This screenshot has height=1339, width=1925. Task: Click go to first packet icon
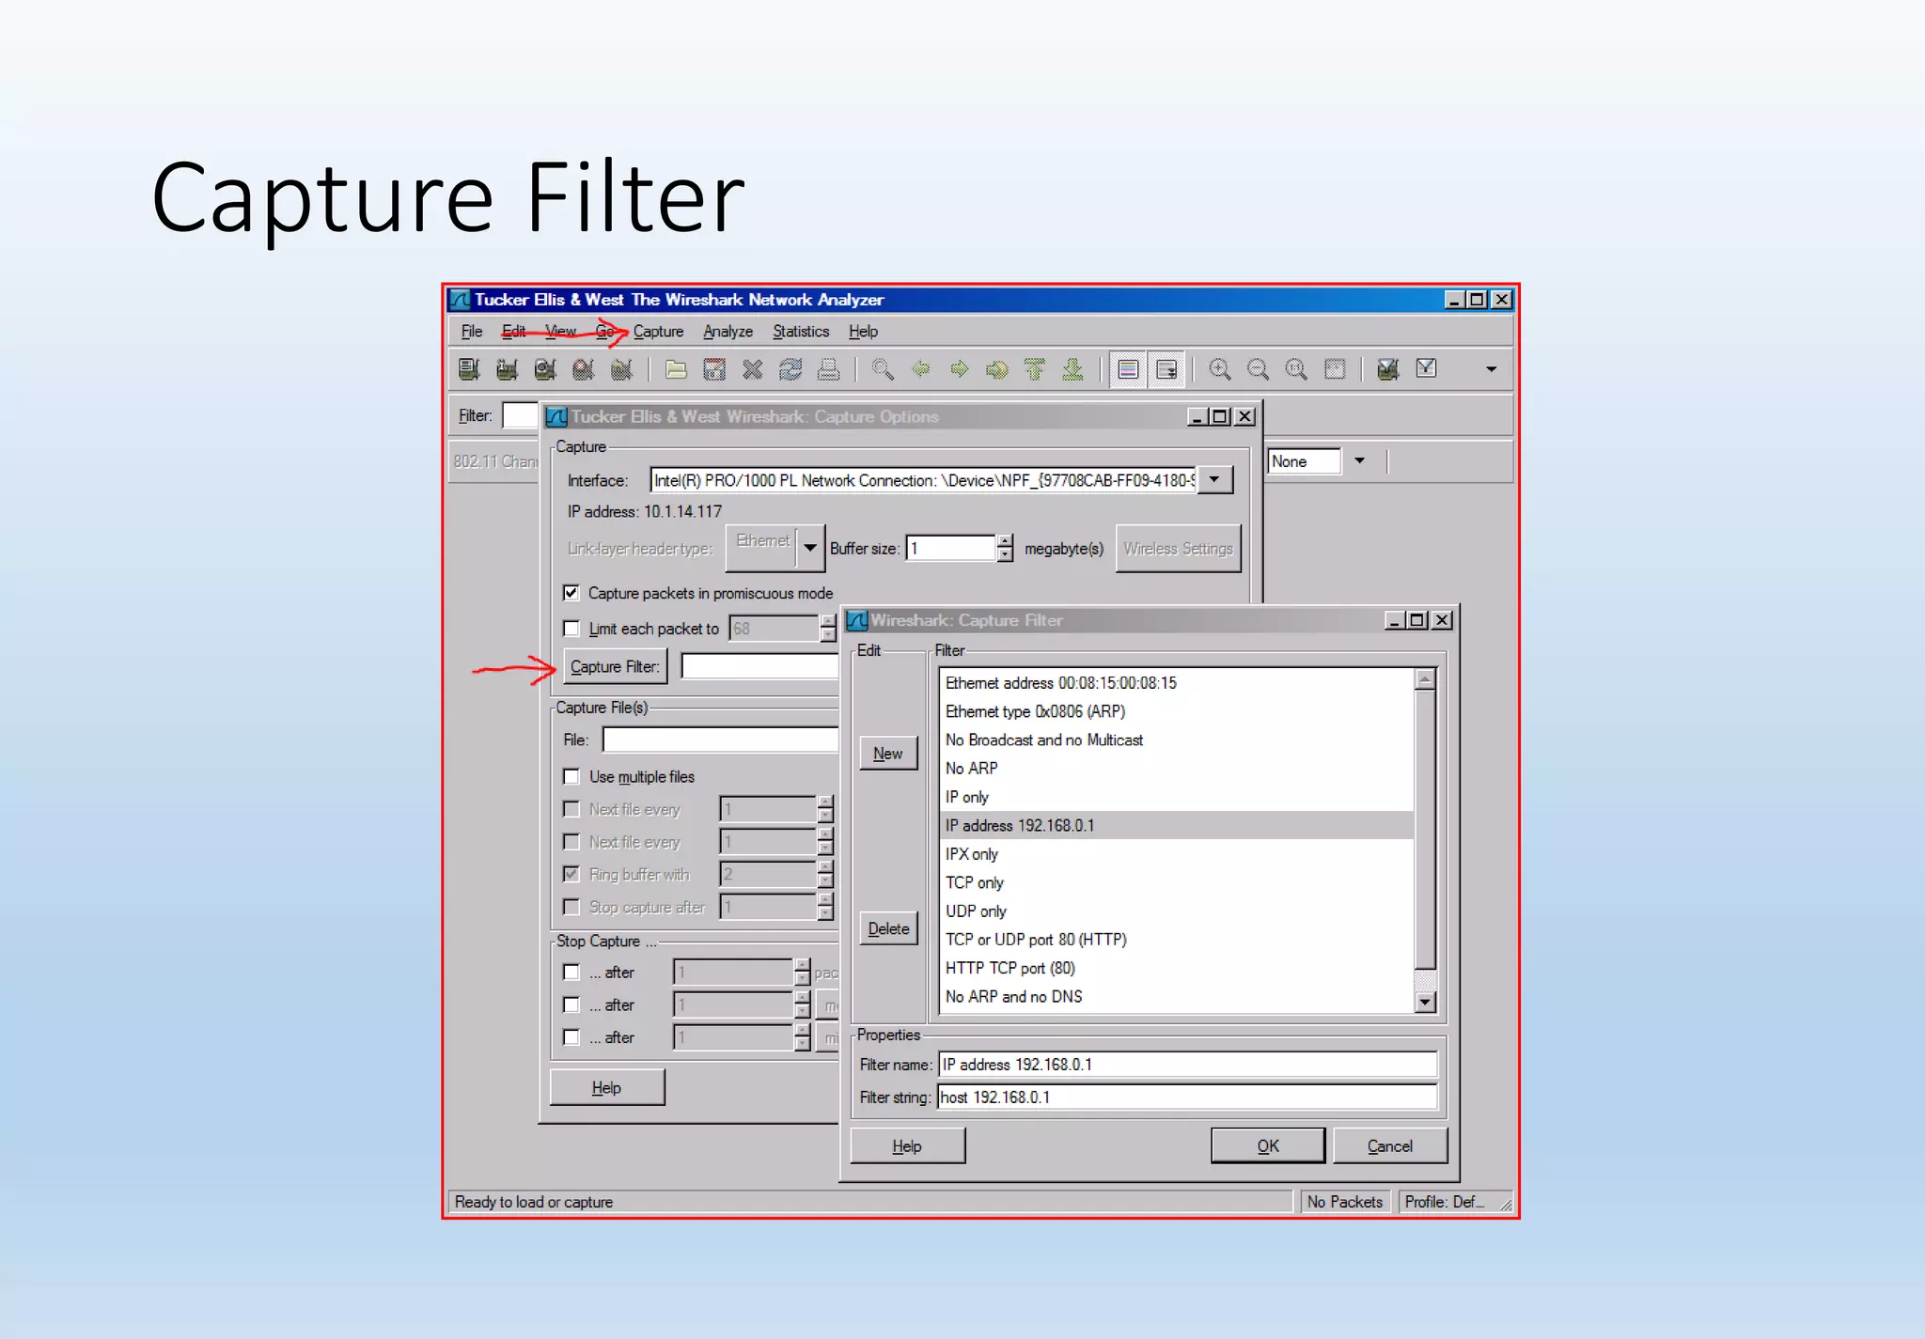[x=1034, y=369]
